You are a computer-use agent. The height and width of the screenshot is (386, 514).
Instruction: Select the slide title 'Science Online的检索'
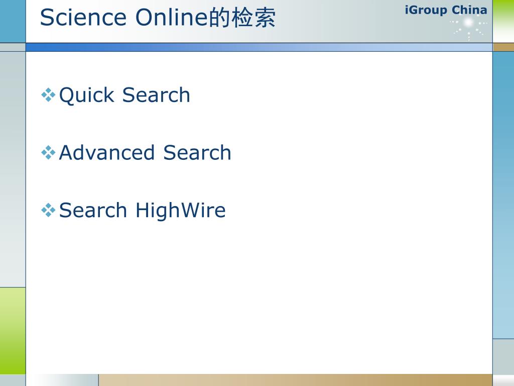(158, 18)
